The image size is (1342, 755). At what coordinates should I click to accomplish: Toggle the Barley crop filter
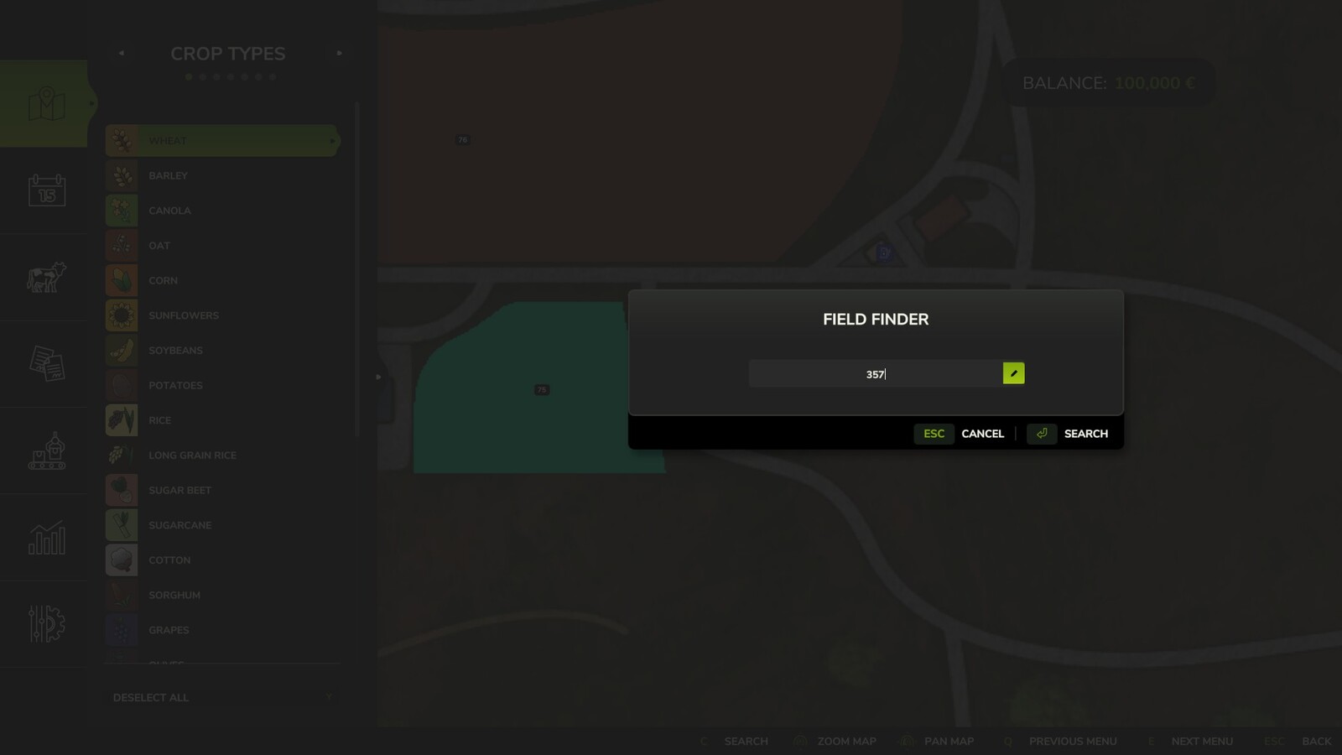click(x=222, y=175)
